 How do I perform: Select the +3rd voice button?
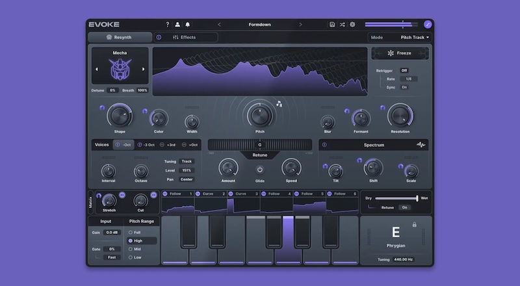[168, 145]
